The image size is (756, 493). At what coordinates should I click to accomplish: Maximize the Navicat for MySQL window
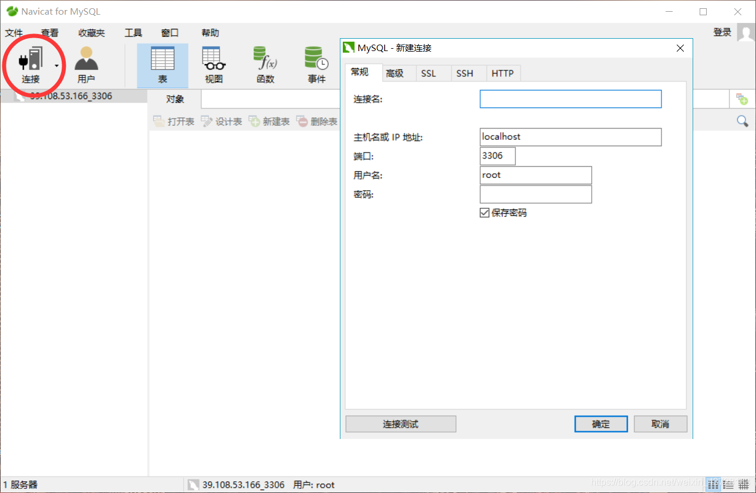click(x=703, y=12)
